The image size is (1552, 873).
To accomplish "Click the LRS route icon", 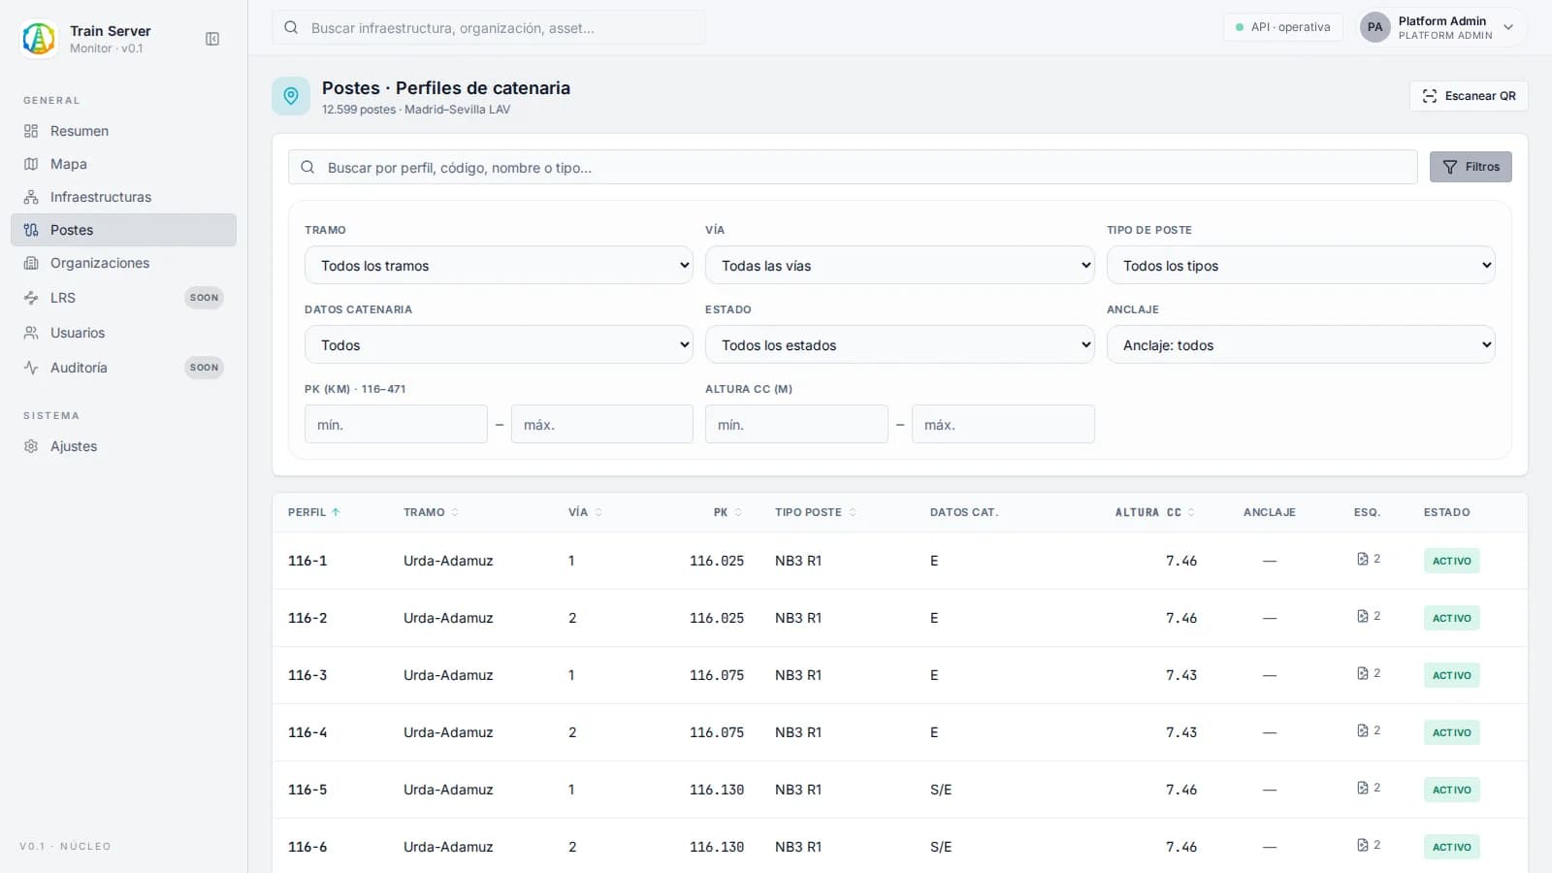I will click(x=31, y=298).
